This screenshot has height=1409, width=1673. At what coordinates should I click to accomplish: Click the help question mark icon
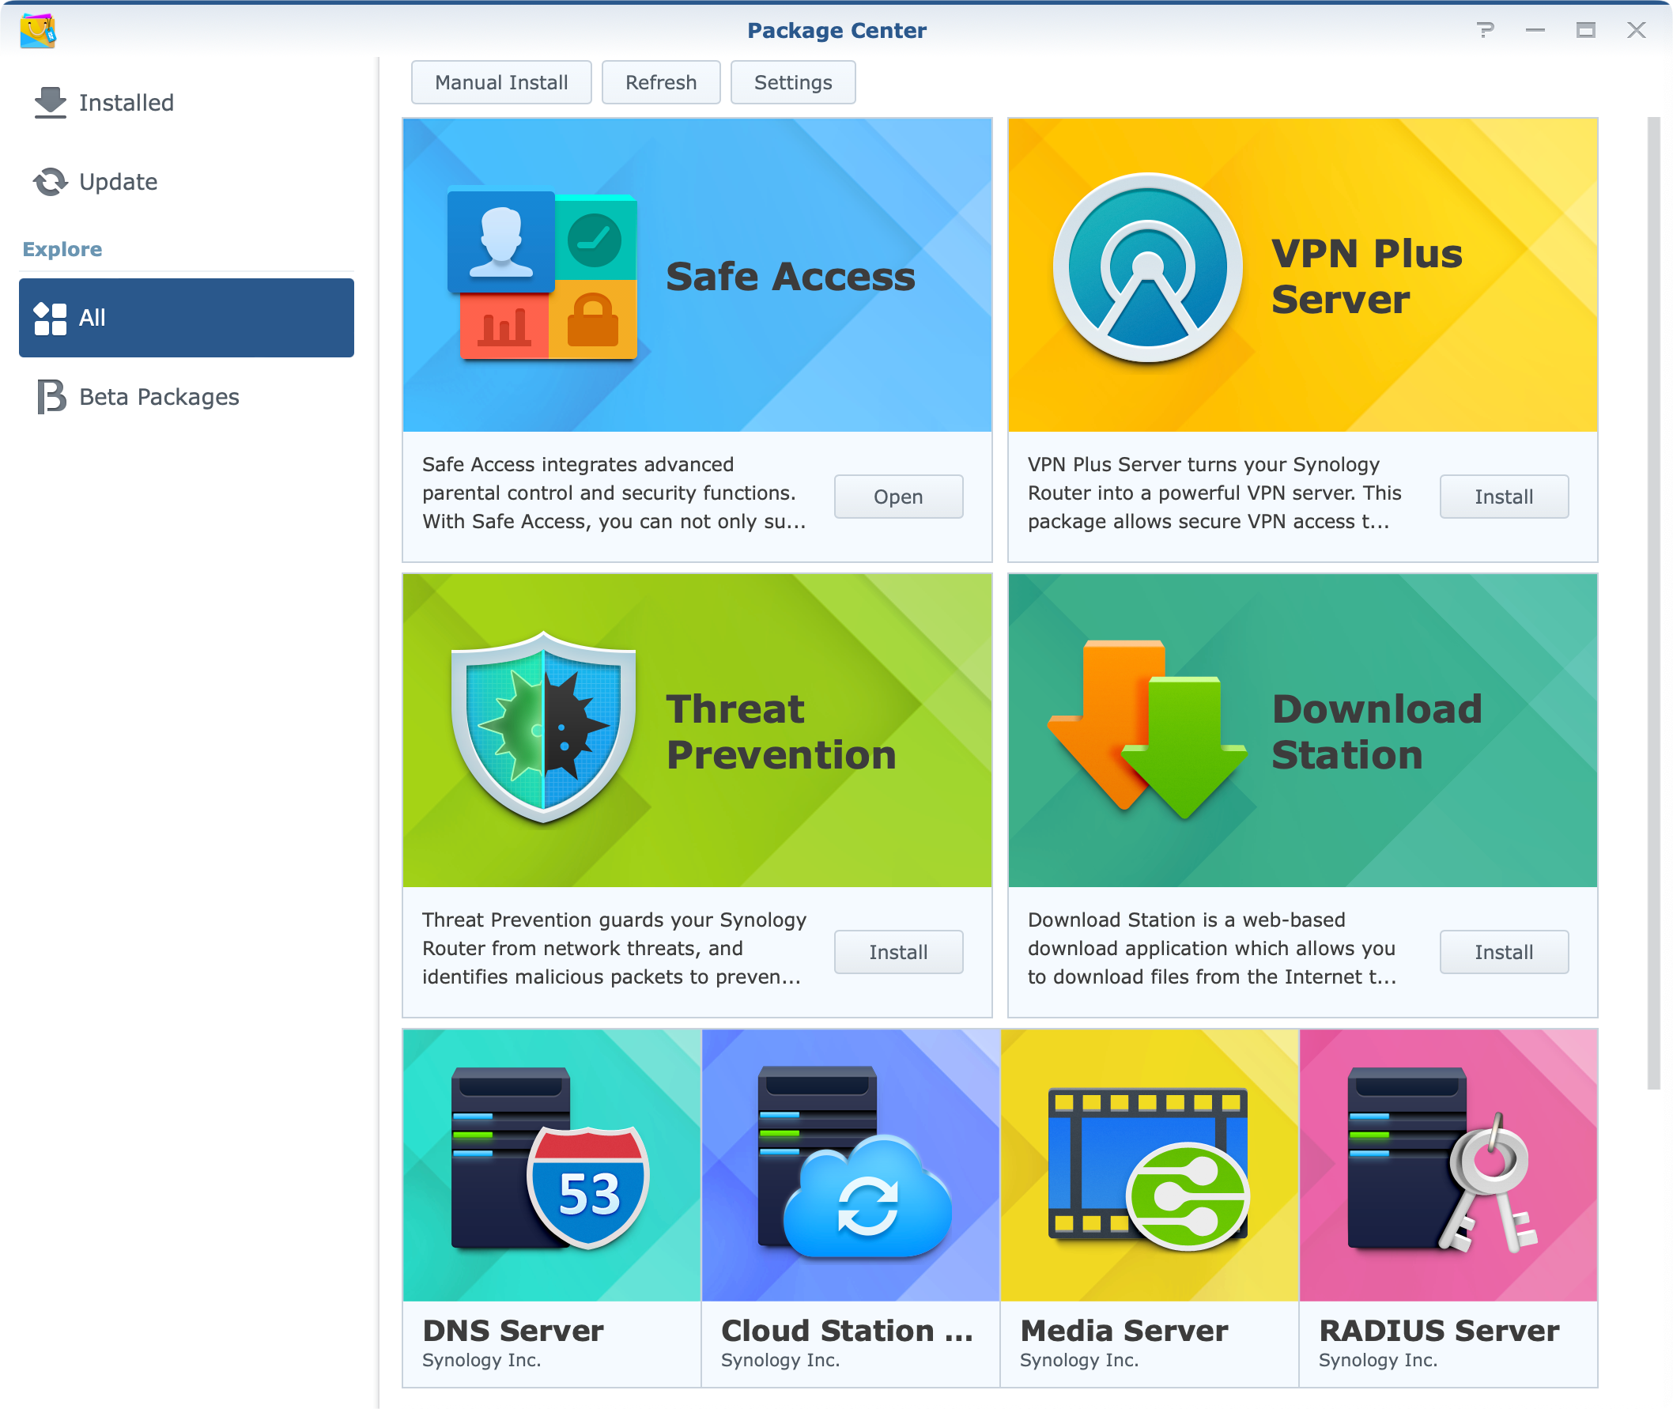(1486, 30)
